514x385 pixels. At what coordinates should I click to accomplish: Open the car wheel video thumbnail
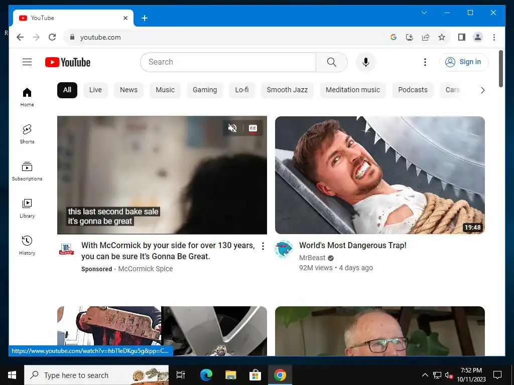pyautogui.click(x=162, y=331)
